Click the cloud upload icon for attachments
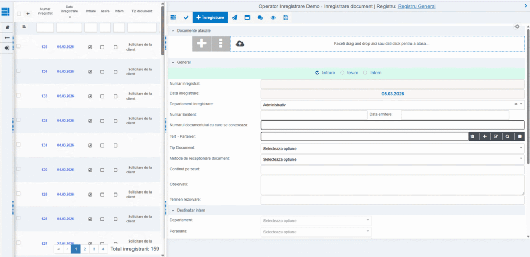 click(x=240, y=44)
